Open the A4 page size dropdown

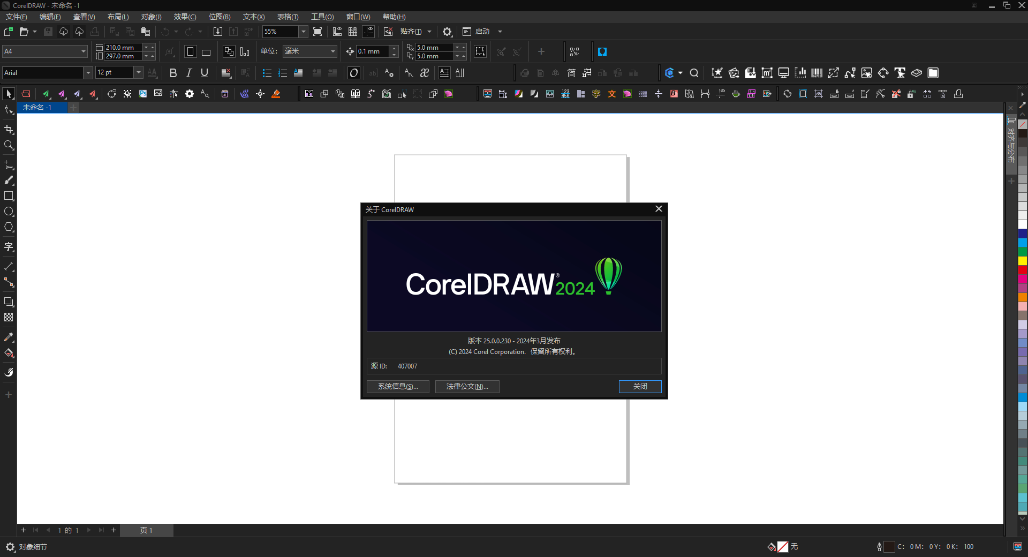click(x=84, y=51)
